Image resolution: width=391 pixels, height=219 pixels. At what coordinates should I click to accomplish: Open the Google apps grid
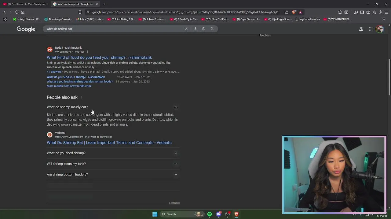371,29
